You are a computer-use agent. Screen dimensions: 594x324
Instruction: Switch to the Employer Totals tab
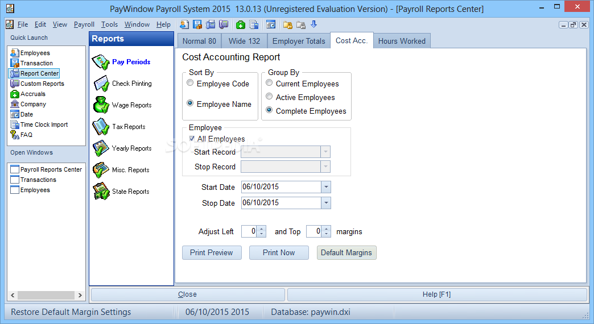299,41
